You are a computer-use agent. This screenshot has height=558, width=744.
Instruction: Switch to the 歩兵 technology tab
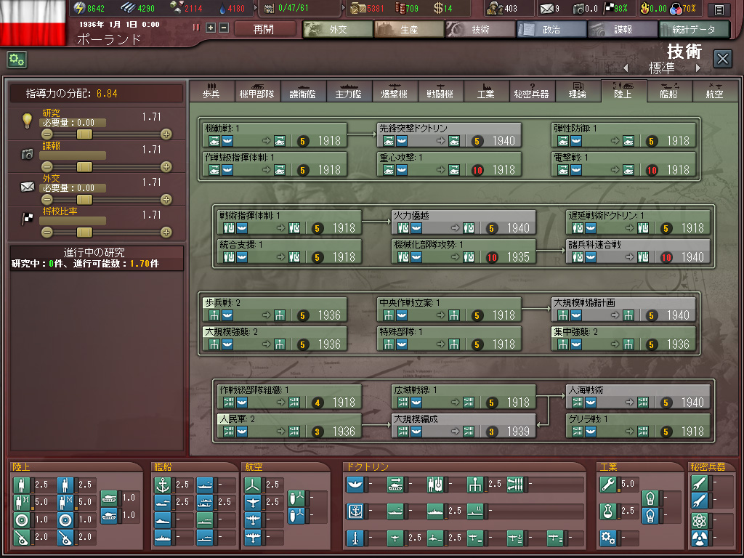212,92
